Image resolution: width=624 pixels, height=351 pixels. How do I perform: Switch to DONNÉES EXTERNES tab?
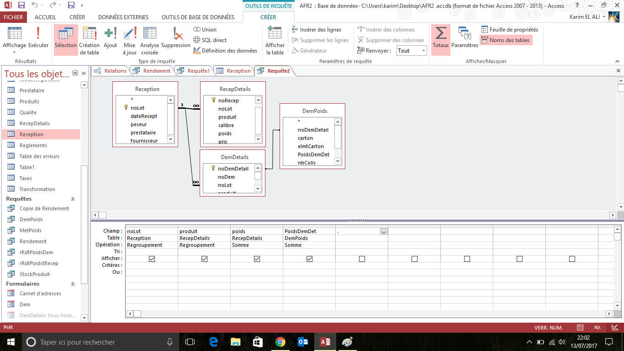[x=123, y=17]
